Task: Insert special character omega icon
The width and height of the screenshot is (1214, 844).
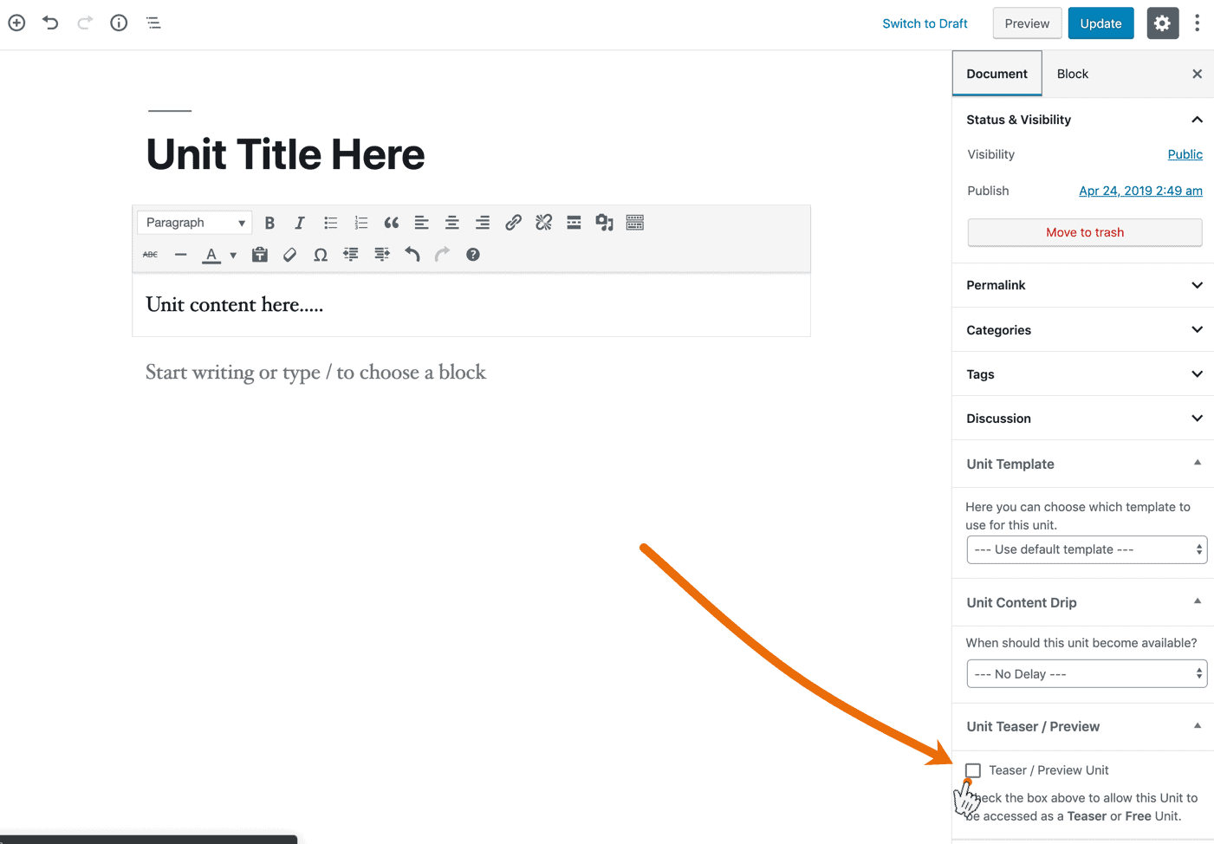Action: [321, 255]
